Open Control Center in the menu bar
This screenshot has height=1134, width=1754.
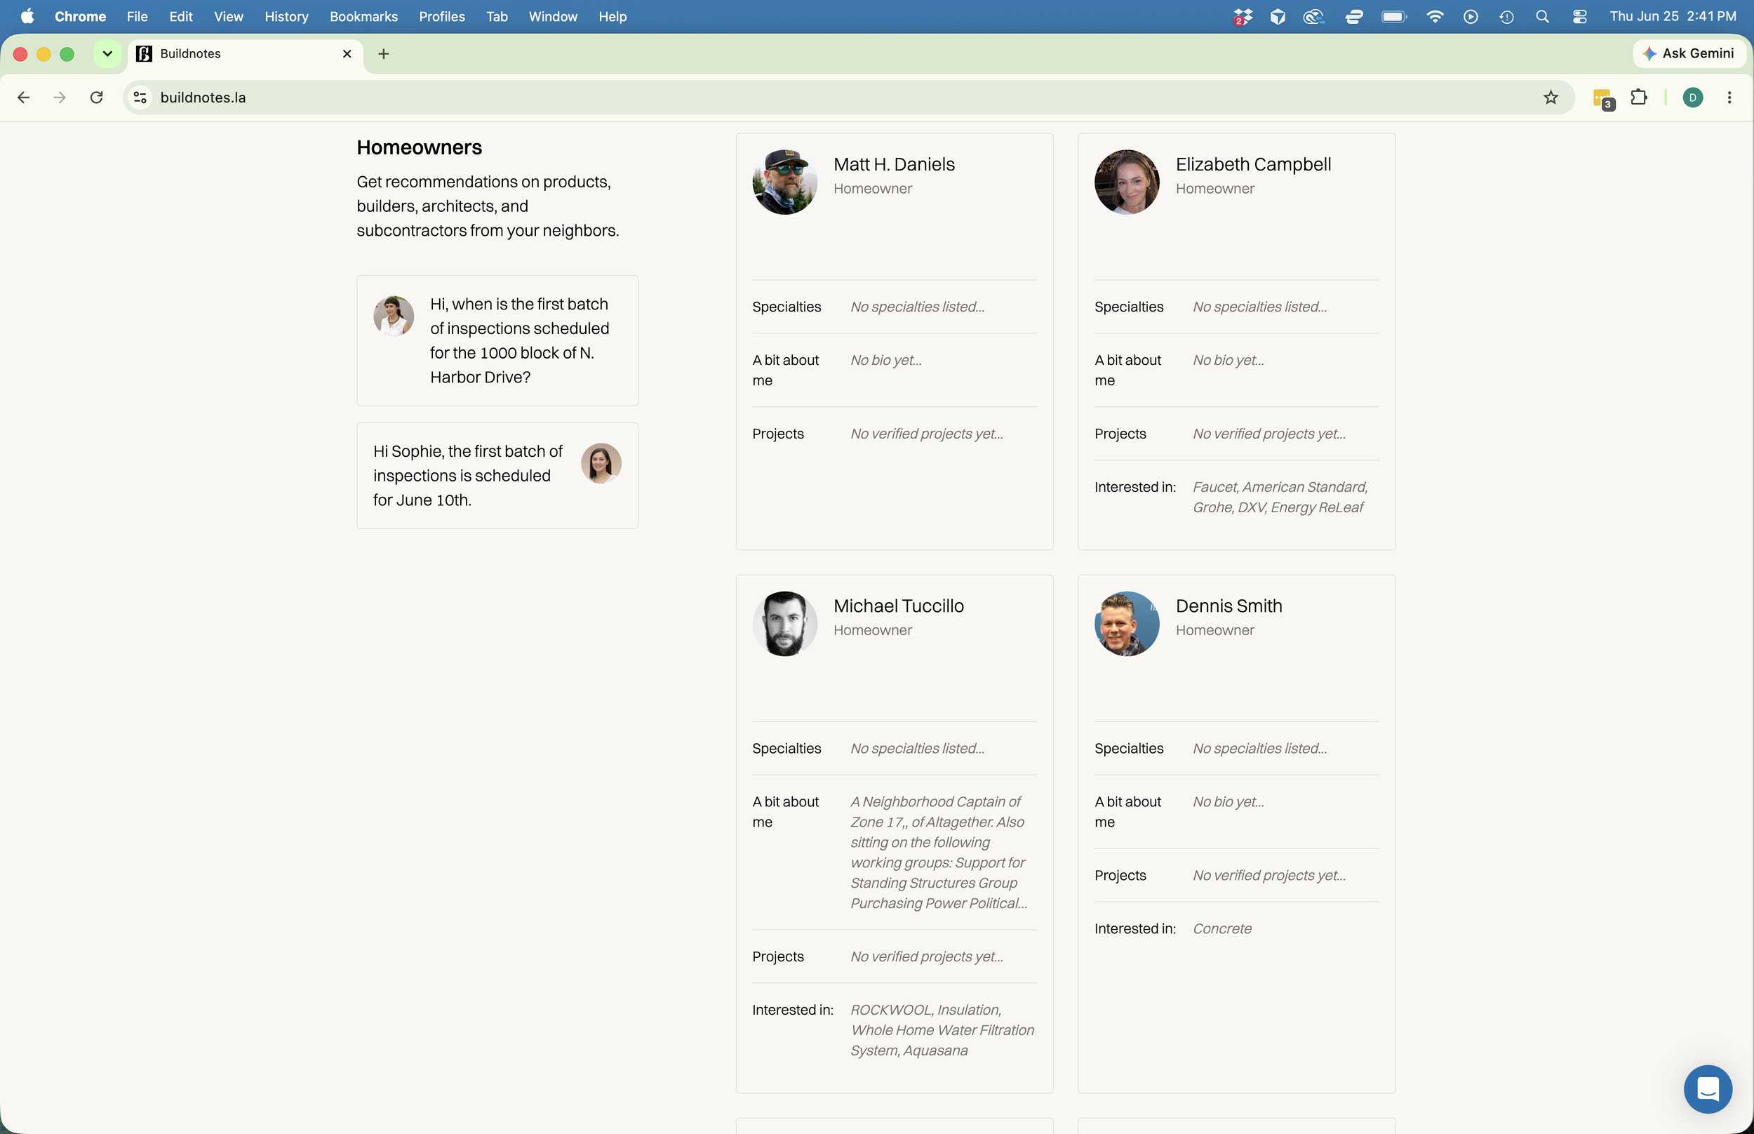pyautogui.click(x=1579, y=16)
